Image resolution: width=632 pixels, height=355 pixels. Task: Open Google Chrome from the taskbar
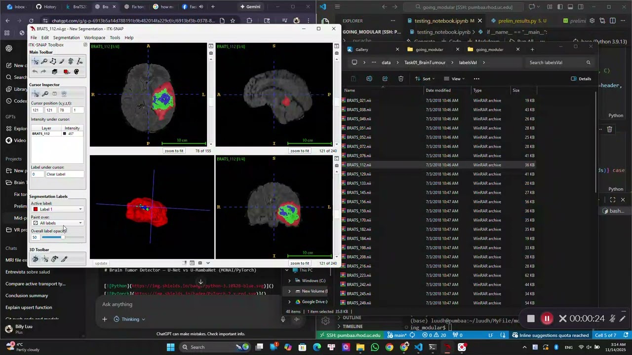tap(390, 347)
